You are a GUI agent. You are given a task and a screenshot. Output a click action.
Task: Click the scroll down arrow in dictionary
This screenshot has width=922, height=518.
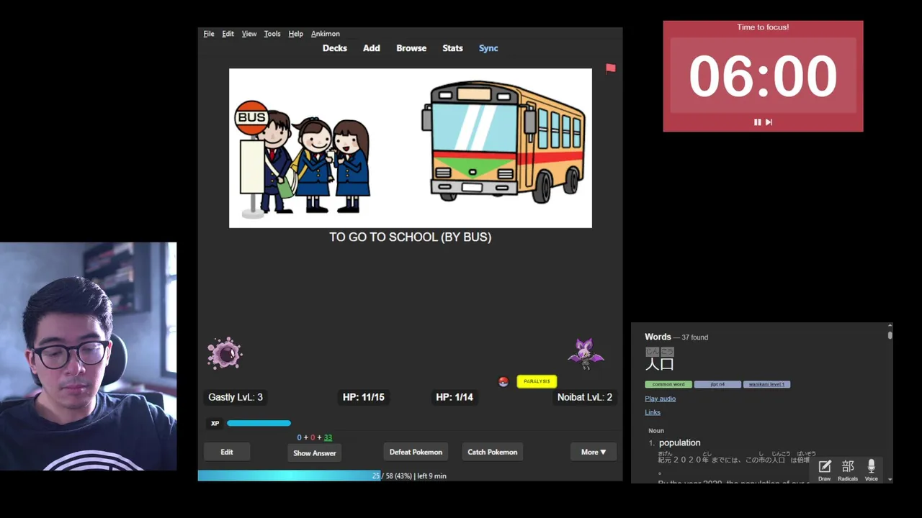tap(890, 479)
